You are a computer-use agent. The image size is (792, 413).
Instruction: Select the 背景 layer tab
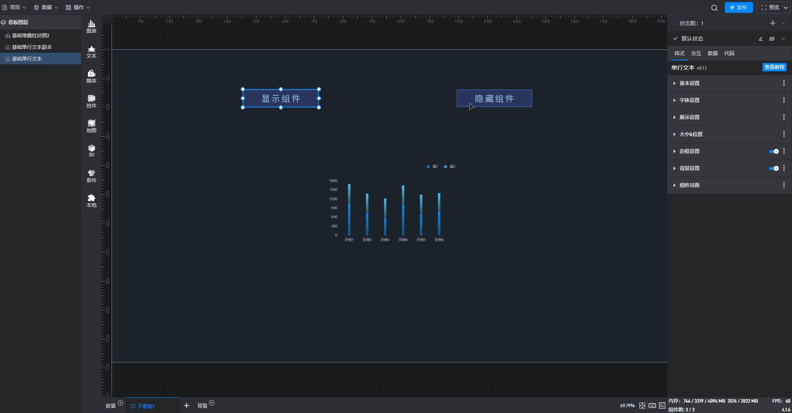[202, 406]
